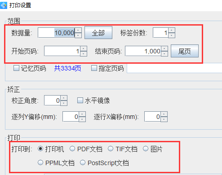Increase 逐行X偏移 with up arrow
The height and width of the screenshot is (175, 222).
164,114
